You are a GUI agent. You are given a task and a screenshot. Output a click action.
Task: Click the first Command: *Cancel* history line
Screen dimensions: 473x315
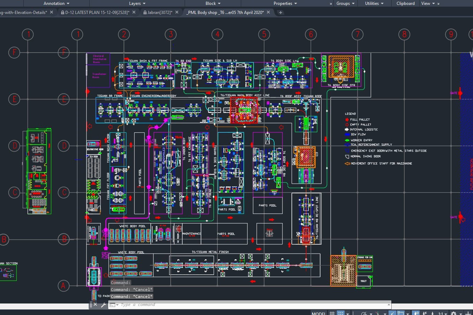[132, 290]
